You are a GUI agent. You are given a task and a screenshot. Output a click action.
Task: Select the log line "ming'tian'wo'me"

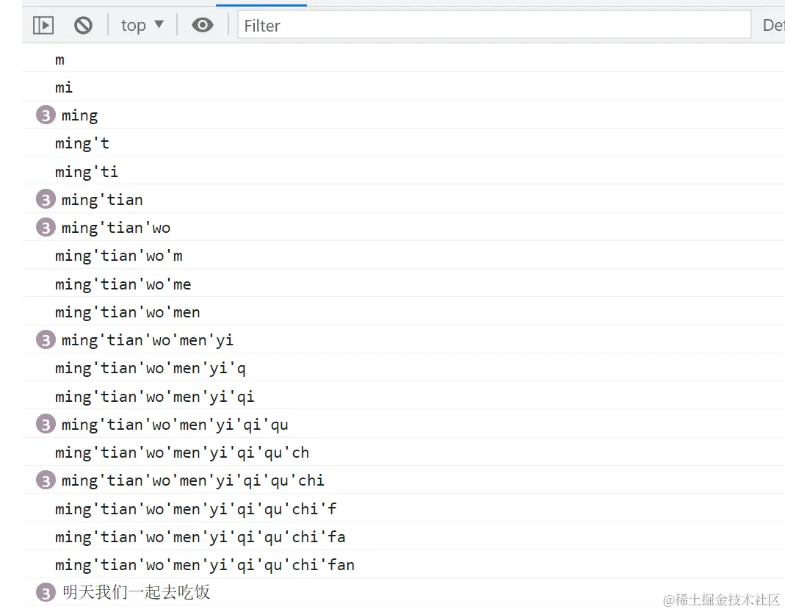point(123,284)
